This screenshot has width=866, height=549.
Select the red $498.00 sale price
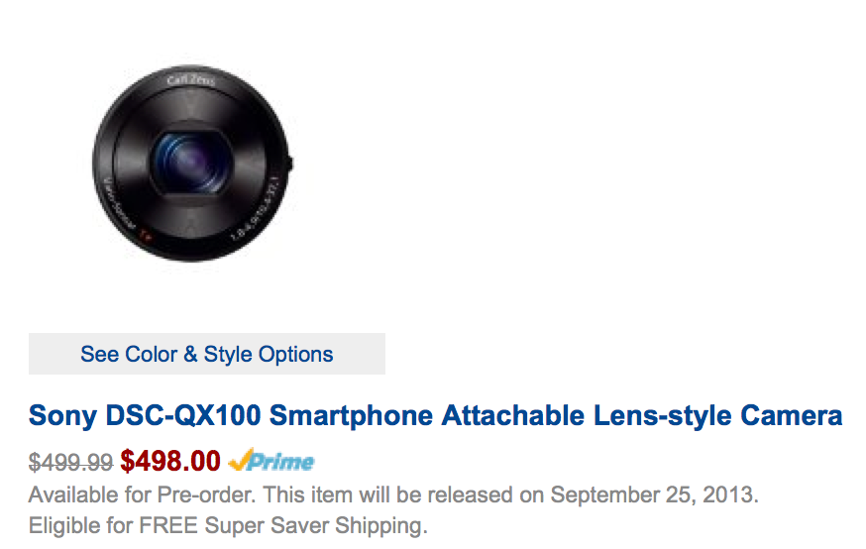coord(170,461)
